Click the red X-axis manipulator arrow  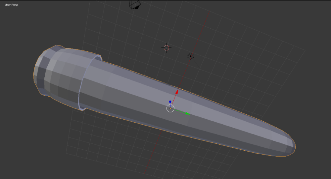[177, 92]
